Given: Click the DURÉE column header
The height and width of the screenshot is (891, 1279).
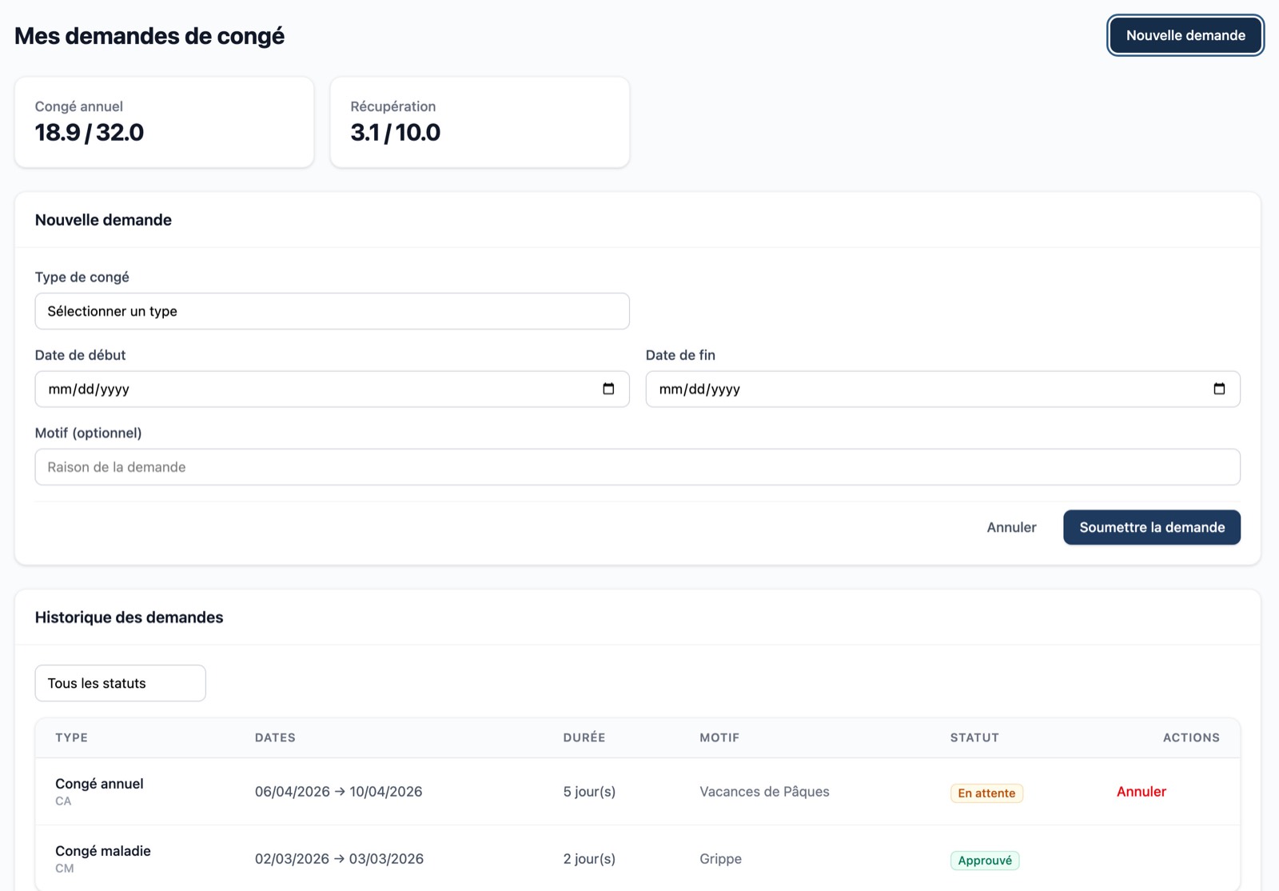Looking at the screenshot, I should (584, 737).
